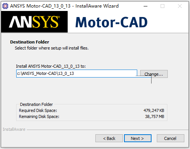The image size is (190, 149).
Task: Click 'Select folder where setup will install files.'
Action: point(52,48)
